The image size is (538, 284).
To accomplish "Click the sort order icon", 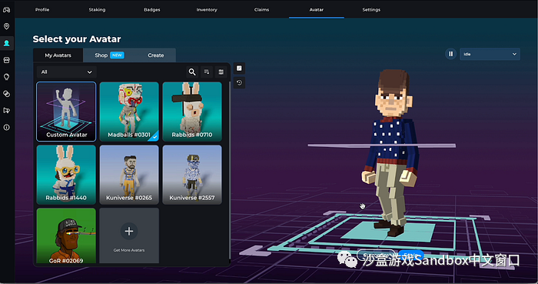I will pyautogui.click(x=207, y=72).
